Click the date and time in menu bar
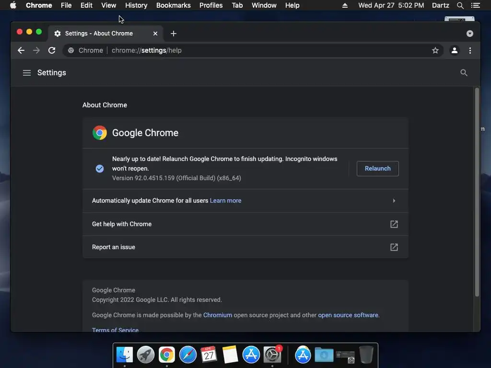This screenshot has width=491, height=368. (x=391, y=5)
